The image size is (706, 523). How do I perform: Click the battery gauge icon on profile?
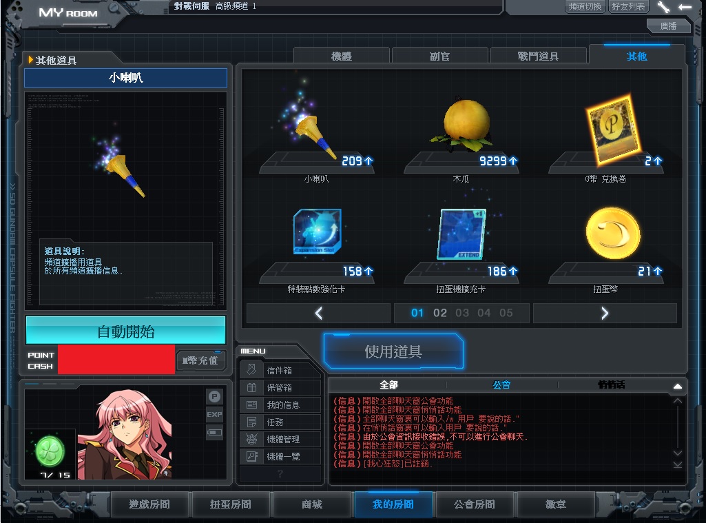(214, 433)
